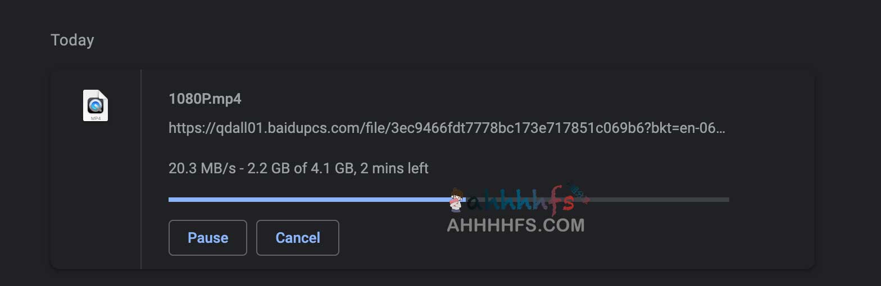Click the small red stamp on watermark
The image size is (881, 286).
click(x=579, y=195)
